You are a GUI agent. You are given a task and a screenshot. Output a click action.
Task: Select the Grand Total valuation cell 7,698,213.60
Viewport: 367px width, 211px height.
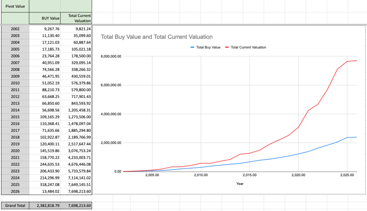point(76,206)
